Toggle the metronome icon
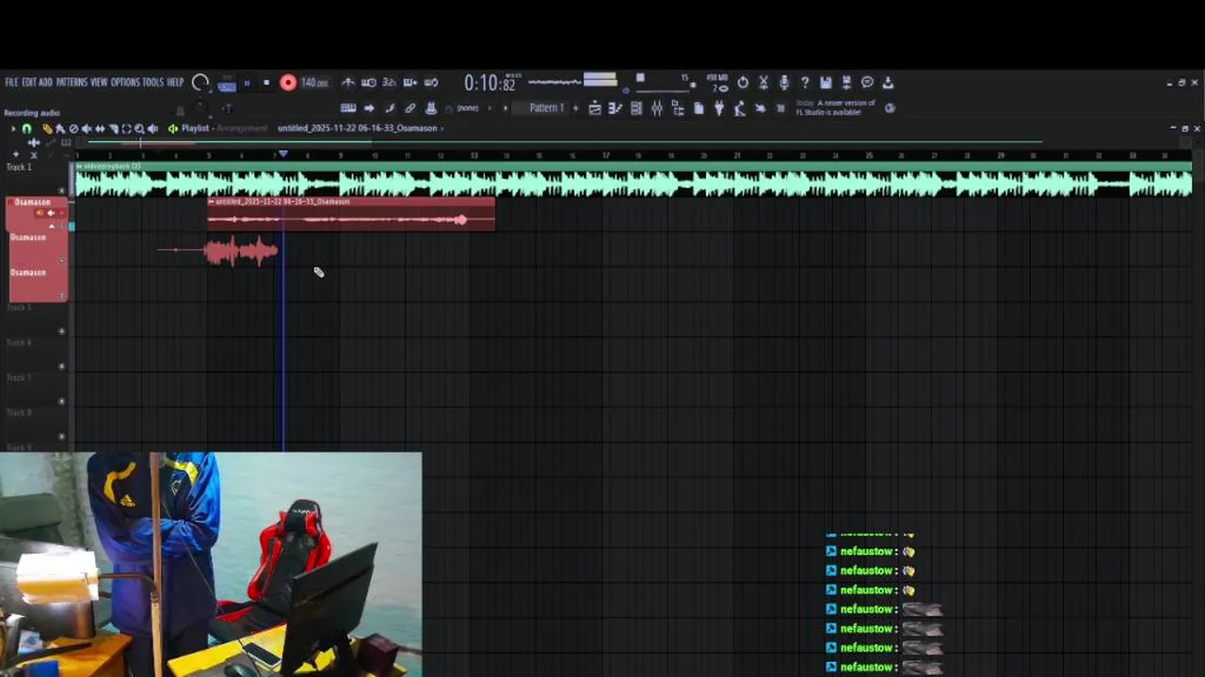 click(348, 83)
